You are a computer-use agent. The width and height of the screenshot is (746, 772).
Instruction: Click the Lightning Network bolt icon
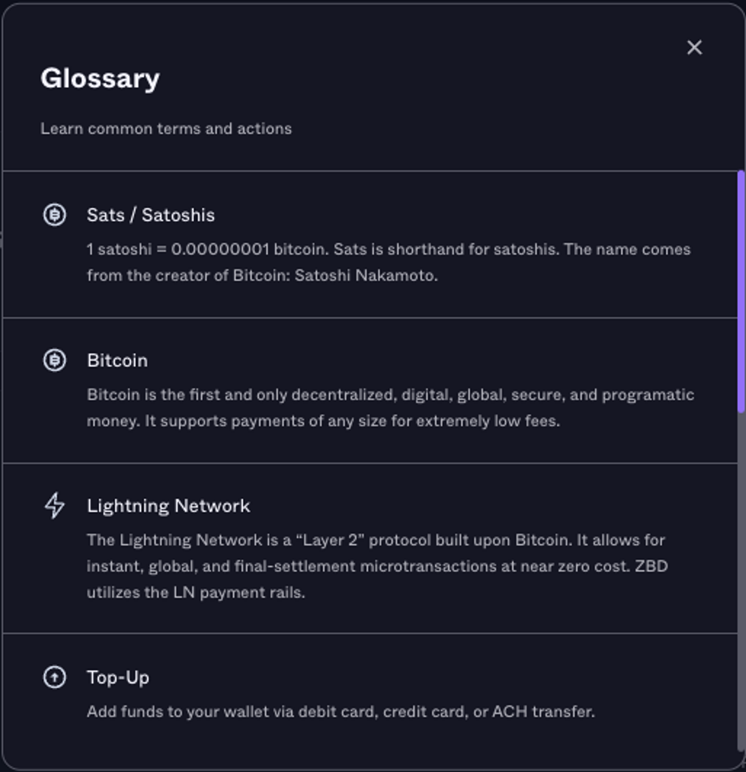(54, 505)
